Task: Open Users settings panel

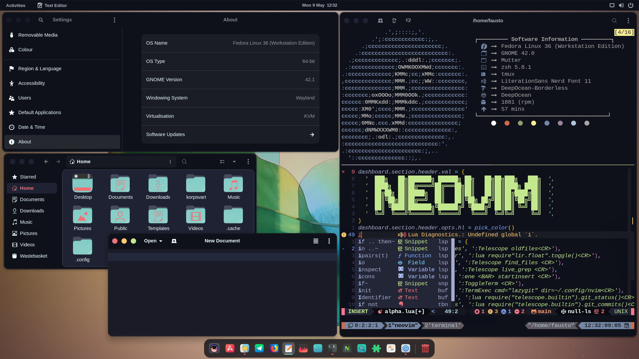Action: 62,98
